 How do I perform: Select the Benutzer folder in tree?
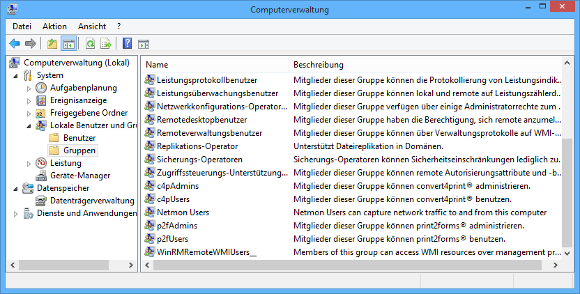(79, 138)
